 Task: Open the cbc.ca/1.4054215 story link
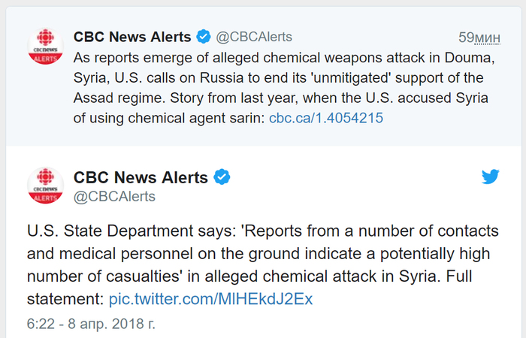pos(326,118)
